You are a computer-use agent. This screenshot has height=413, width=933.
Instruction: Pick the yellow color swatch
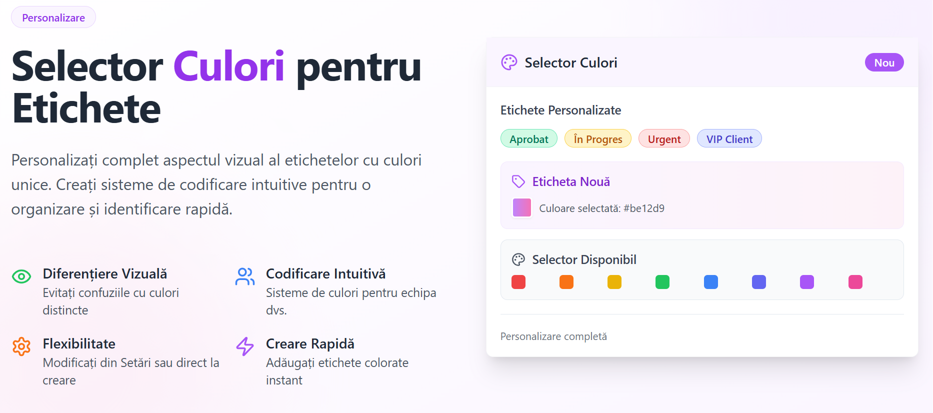[x=614, y=282]
